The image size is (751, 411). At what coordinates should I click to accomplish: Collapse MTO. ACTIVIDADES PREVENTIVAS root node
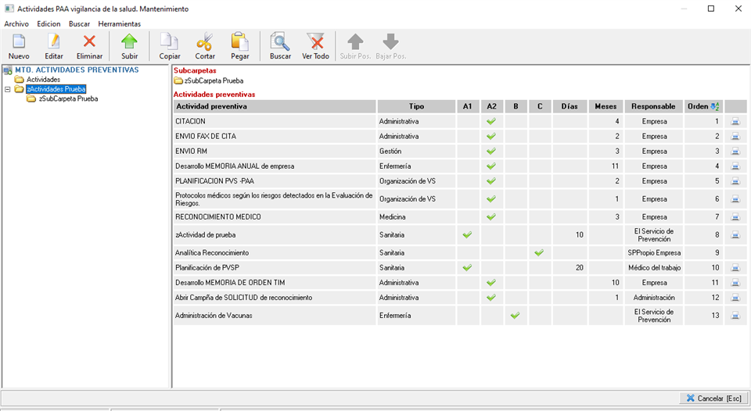point(8,70)
